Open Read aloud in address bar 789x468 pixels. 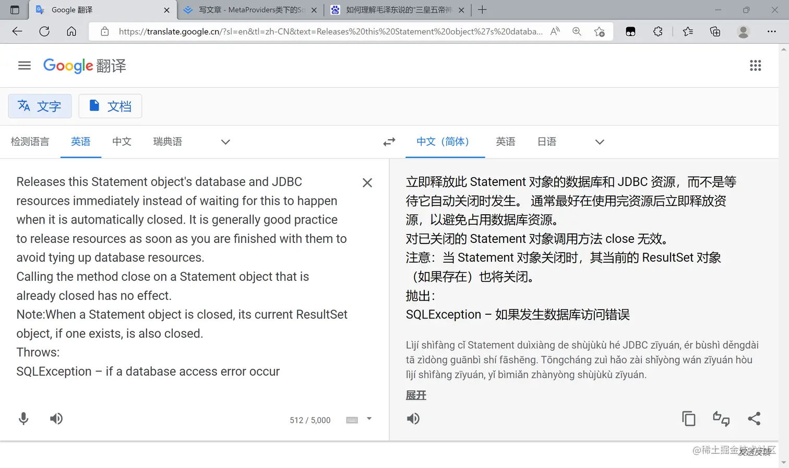[x=555, y=31]
